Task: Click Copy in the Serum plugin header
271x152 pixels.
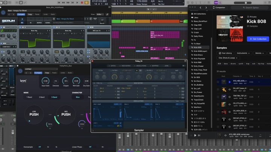Action: pos(30,15)
